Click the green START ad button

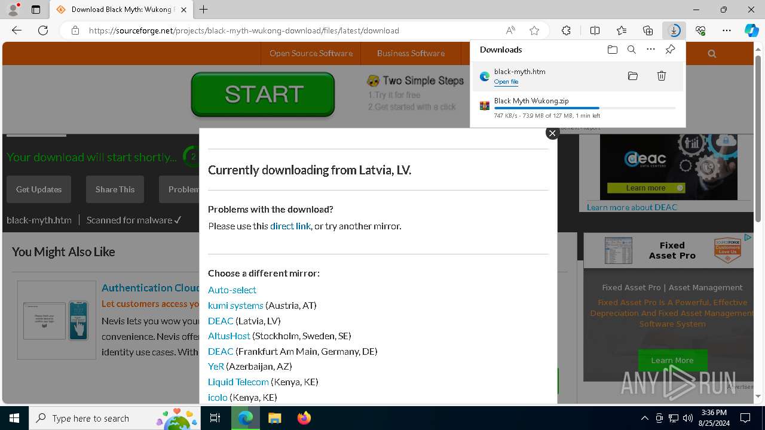click(263, 94)
